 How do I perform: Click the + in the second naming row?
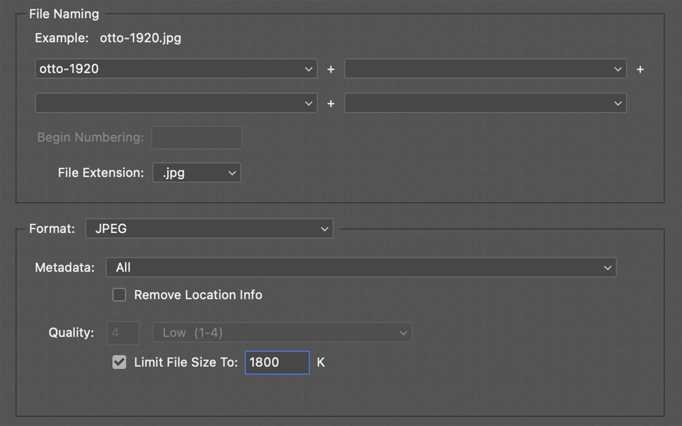click(330, 103)
